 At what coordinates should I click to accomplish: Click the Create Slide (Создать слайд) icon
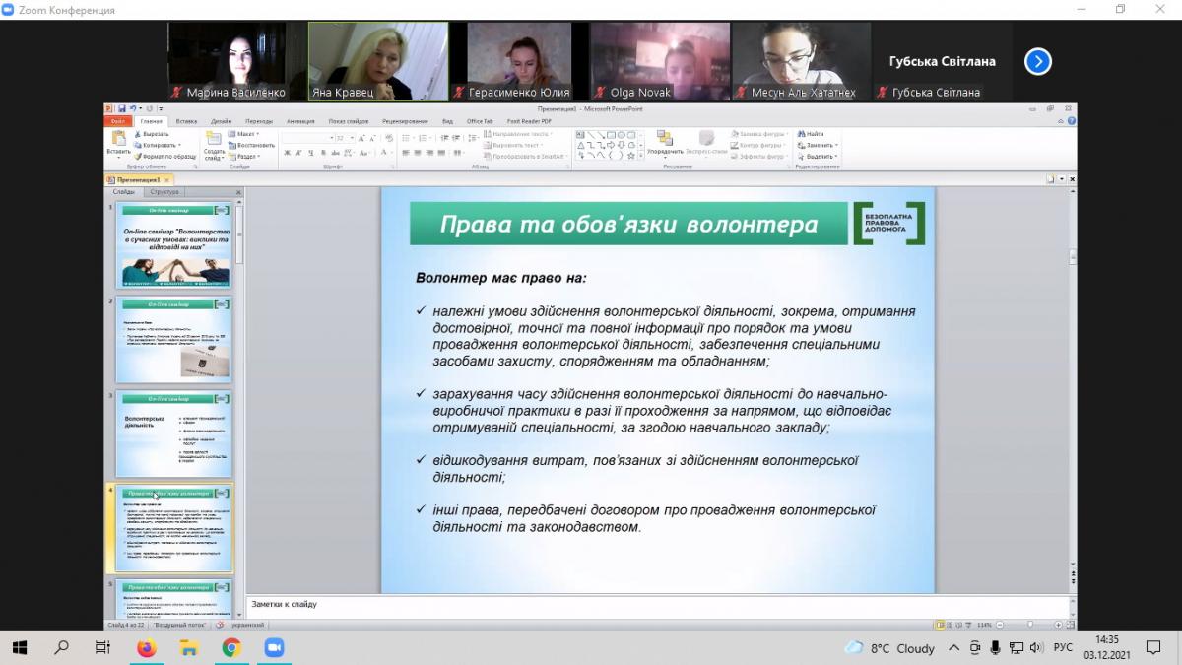tap(214, 140)
